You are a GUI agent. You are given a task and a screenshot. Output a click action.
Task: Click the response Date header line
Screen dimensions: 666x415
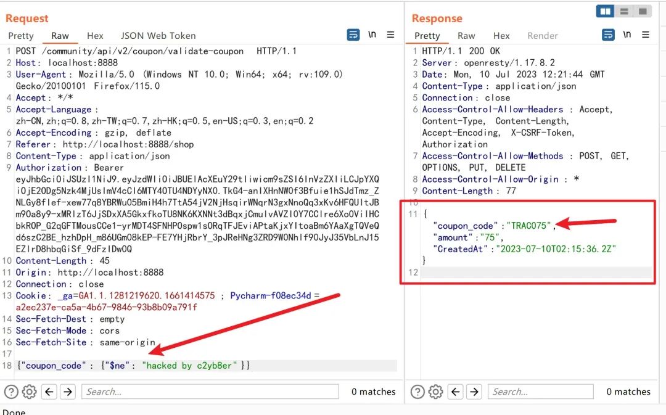tap(513, 75)
